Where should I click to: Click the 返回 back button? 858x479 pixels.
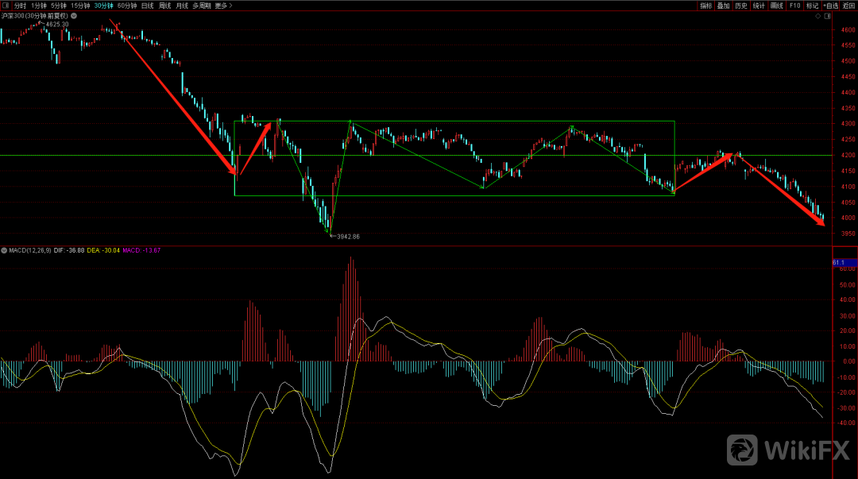849,6
